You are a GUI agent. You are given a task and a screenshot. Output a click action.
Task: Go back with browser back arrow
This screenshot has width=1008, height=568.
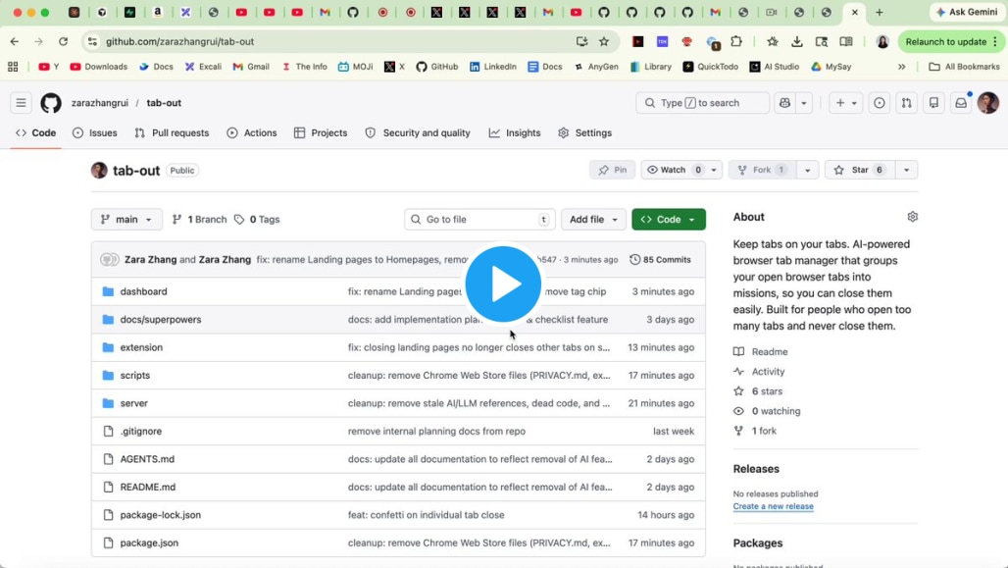pyautogui.click(x=14, y=42)
